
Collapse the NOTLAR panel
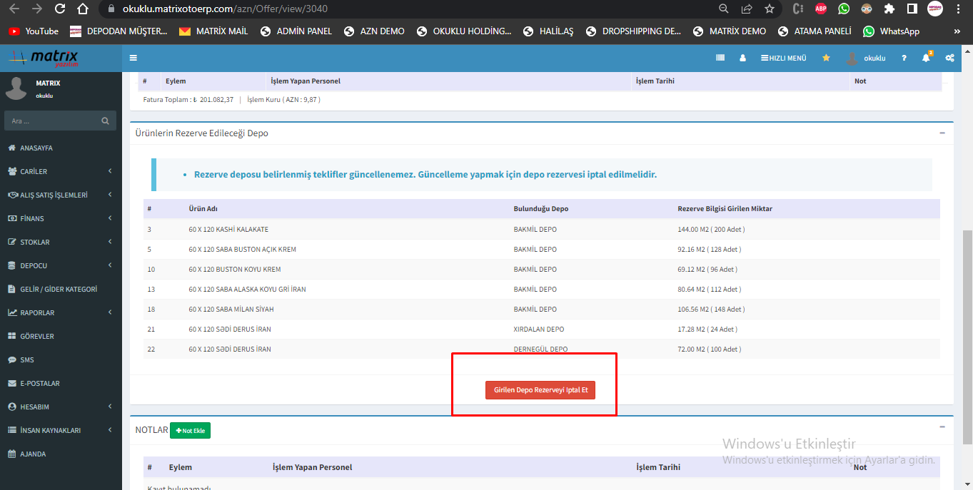tap(942, 427)
